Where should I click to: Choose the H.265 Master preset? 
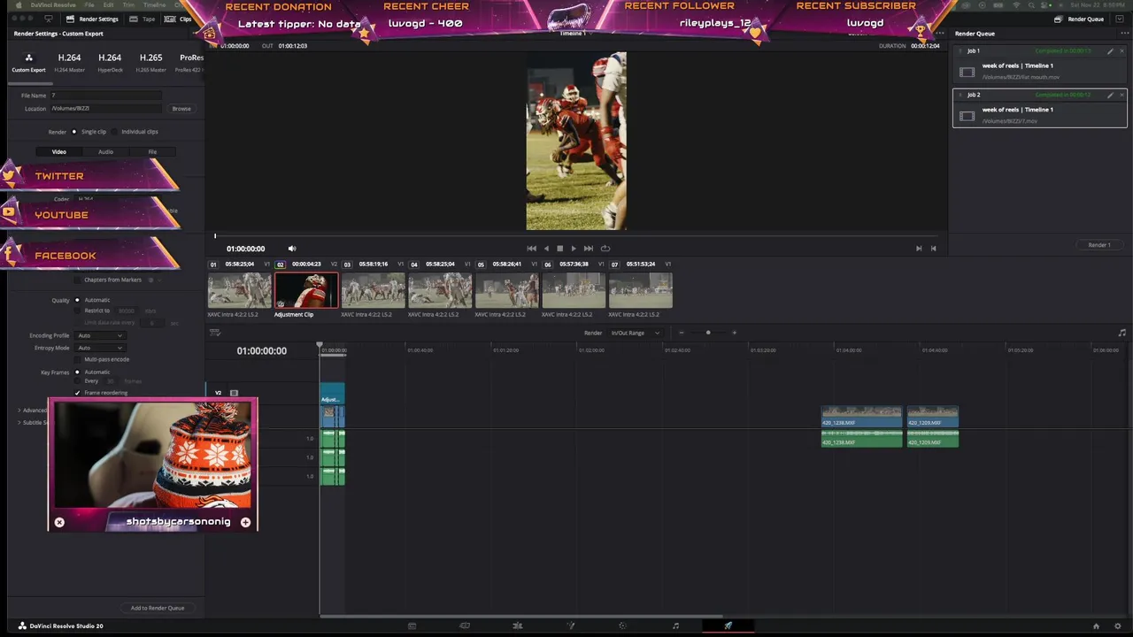tap(150, 62)
